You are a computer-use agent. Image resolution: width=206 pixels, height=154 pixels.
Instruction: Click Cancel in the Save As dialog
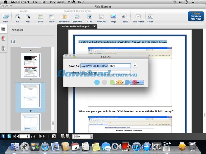click(120, 82)
